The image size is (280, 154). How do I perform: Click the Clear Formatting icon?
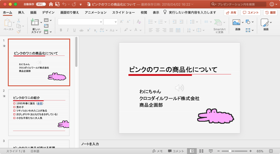pos(139,22)
